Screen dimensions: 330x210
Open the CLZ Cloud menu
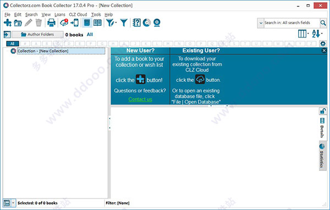tap(78, 14)
